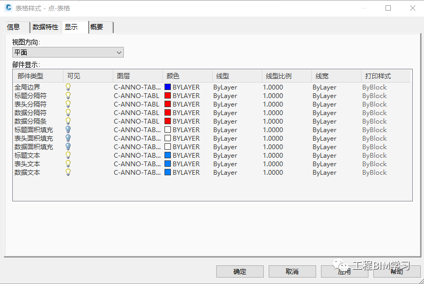The width and height of the screenshot is (424, 284).
Task: Open red color swatch for 数据分隔条
Action: click(168, 121)
